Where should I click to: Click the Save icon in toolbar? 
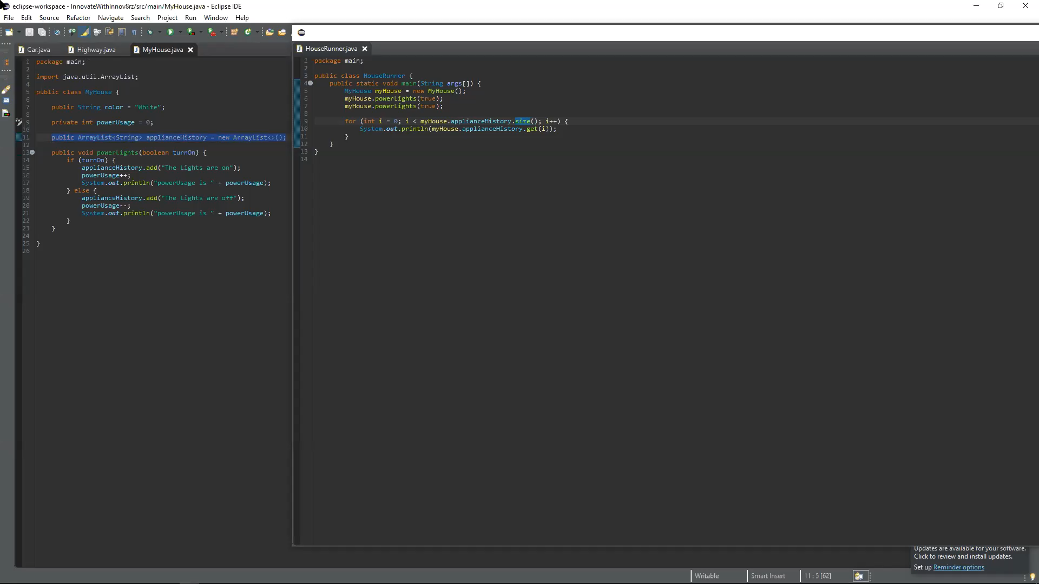click(x=29, y=32)
